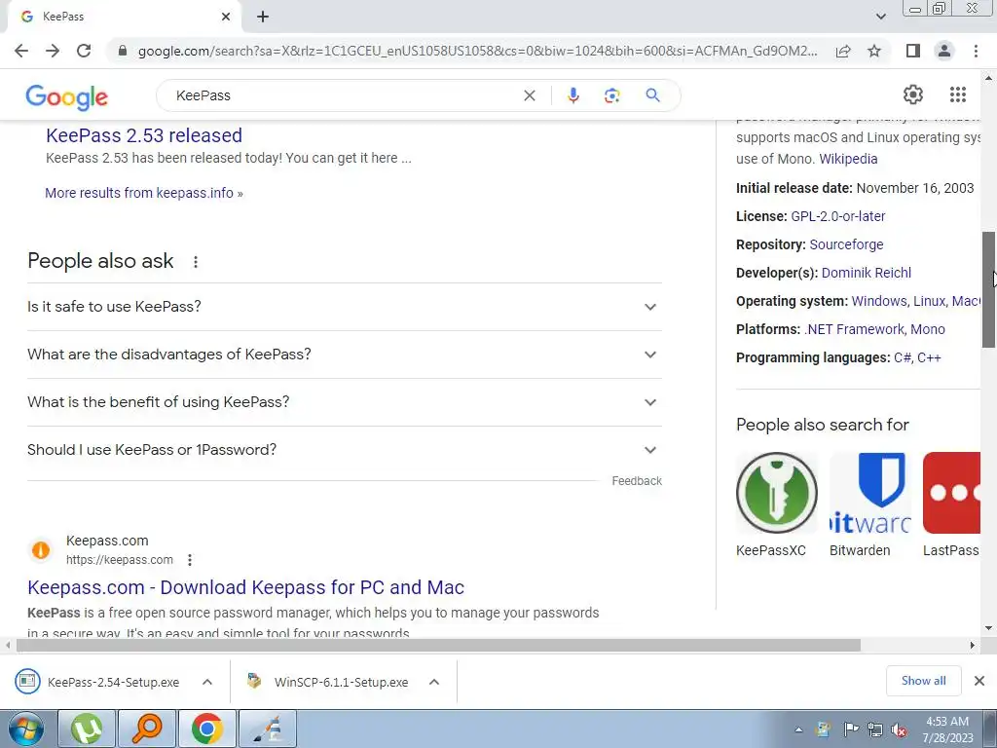Image resolution: width=997 pixels, height=748 pixels.
Task: Go forward to the next page
Action: (53, 51)
